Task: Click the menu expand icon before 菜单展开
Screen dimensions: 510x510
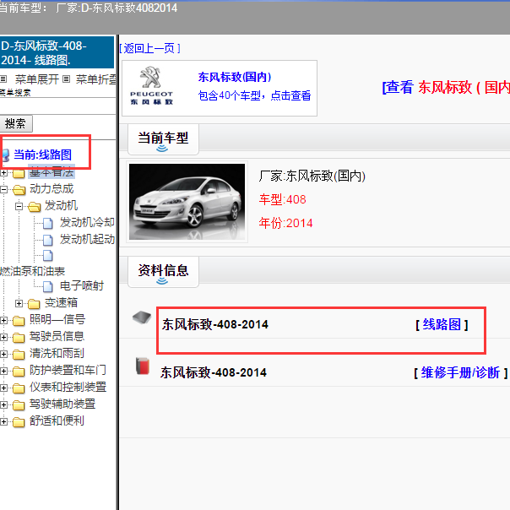Action: (3, 79)
